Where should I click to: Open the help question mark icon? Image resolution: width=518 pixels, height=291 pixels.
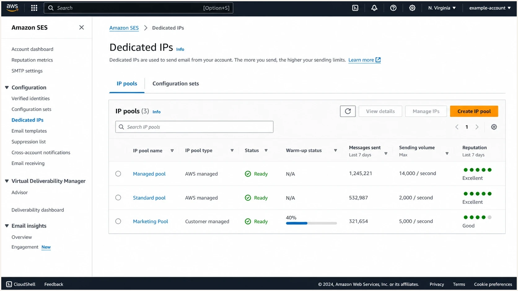coord(393,8)
